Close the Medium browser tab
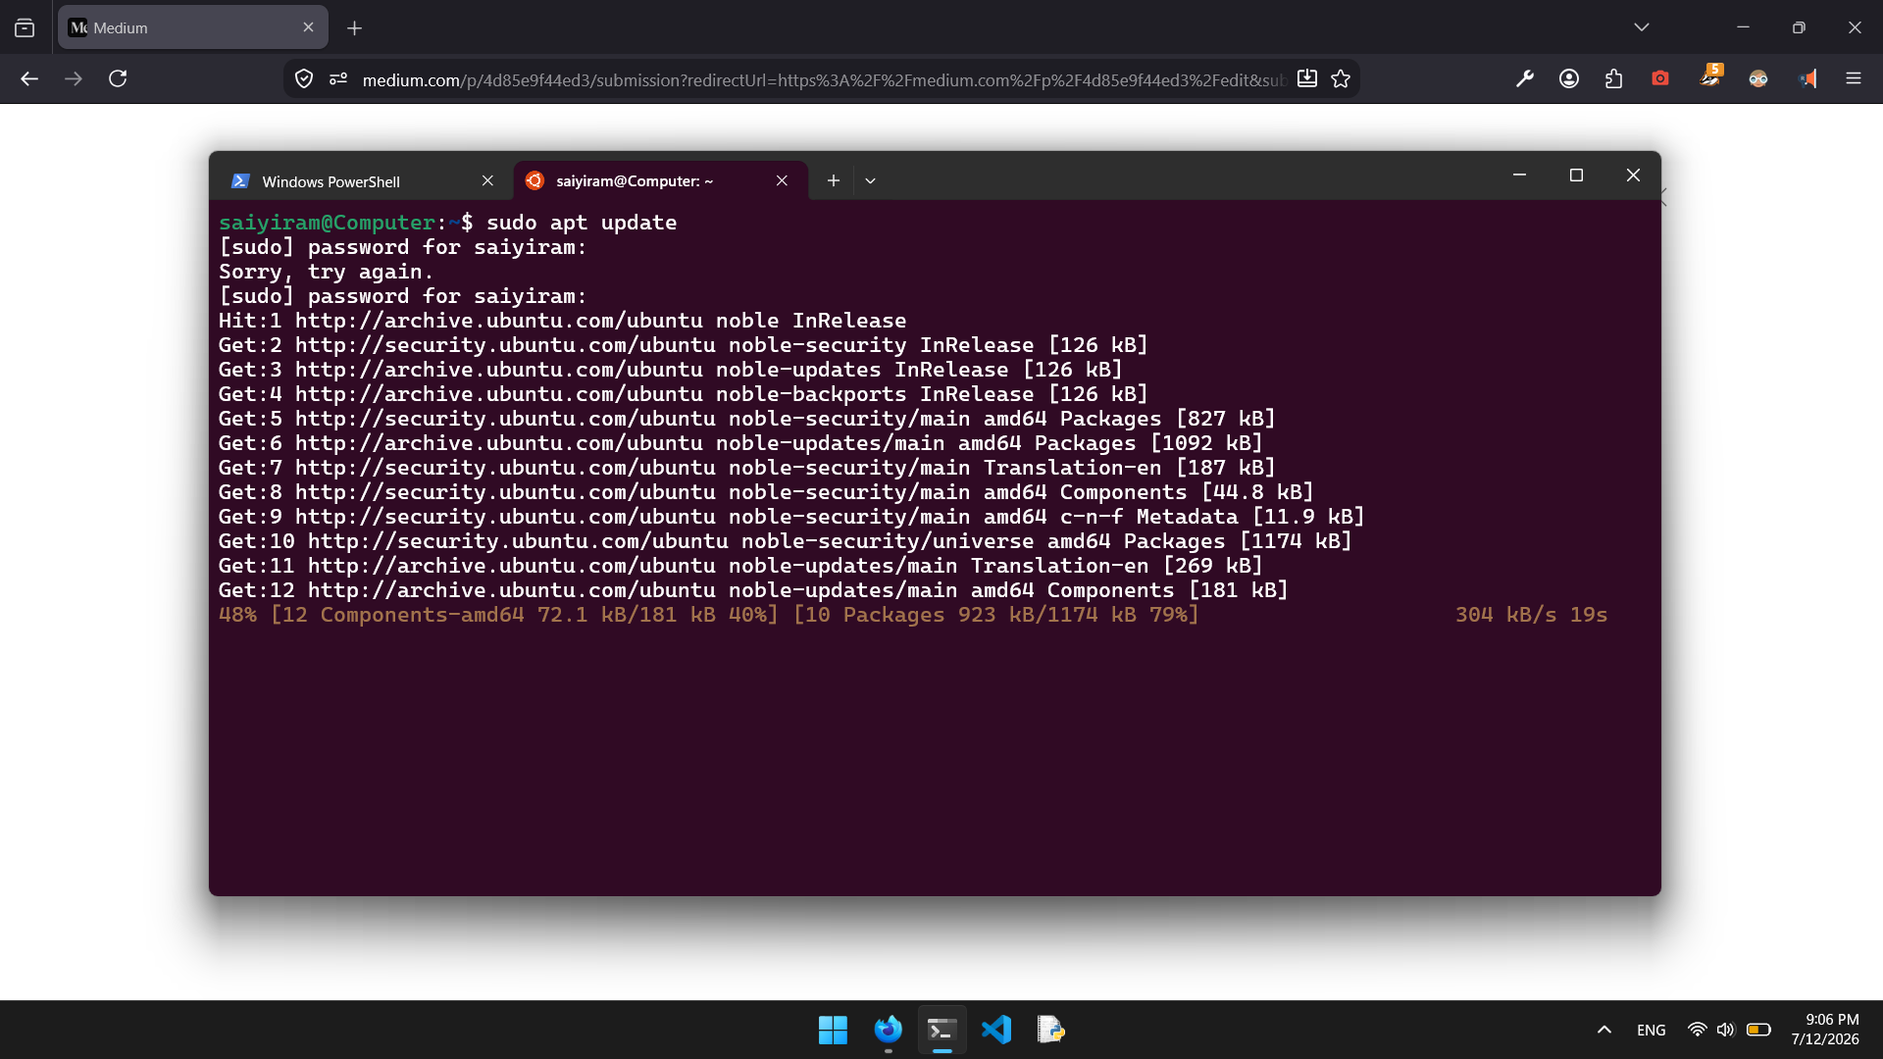Screen dimensions: 1883x1059 [308, 27]
